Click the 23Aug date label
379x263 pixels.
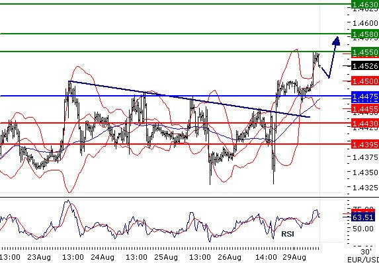point(39,257)
